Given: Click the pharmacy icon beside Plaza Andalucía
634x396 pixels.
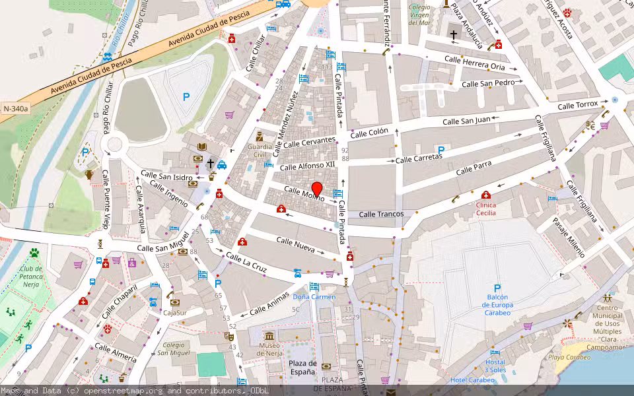Looking at the screenshot, I should click(x=498, y=44).
